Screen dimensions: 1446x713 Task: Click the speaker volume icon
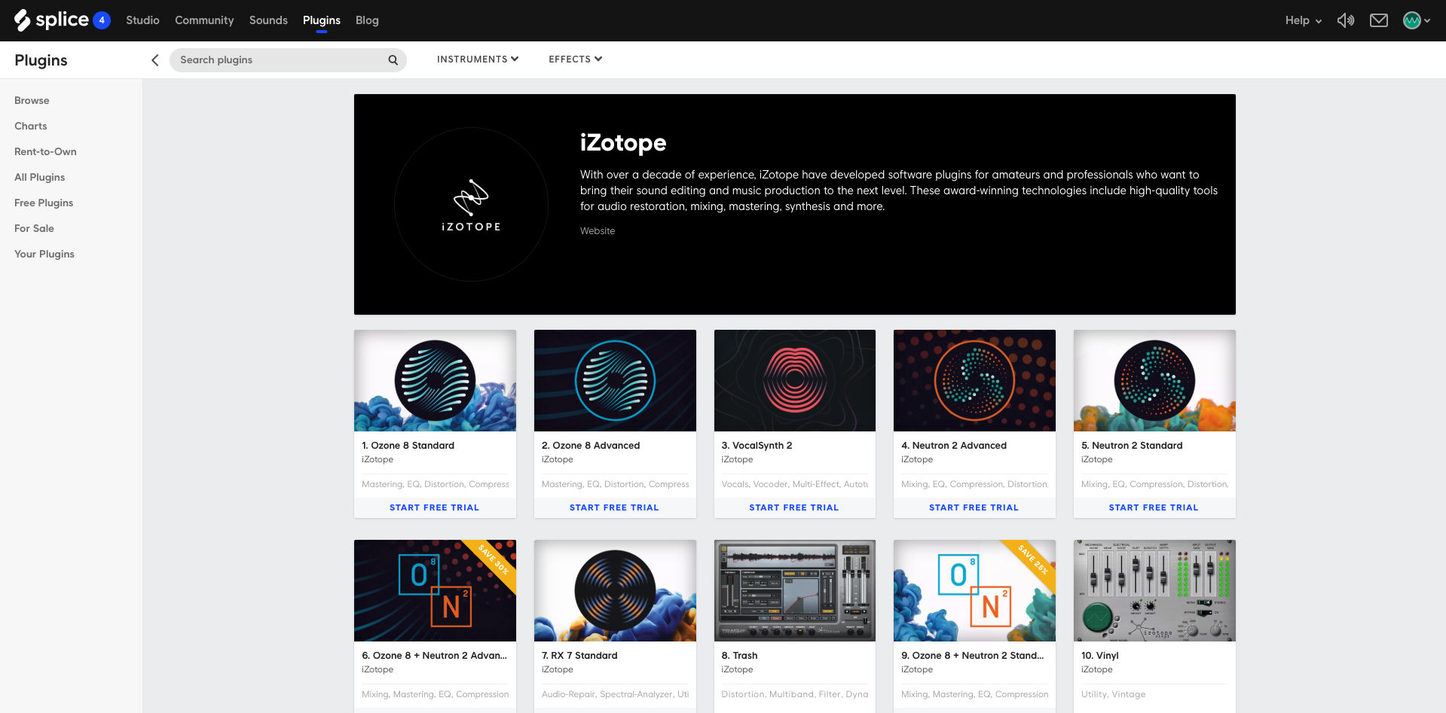pos(1345,20)
